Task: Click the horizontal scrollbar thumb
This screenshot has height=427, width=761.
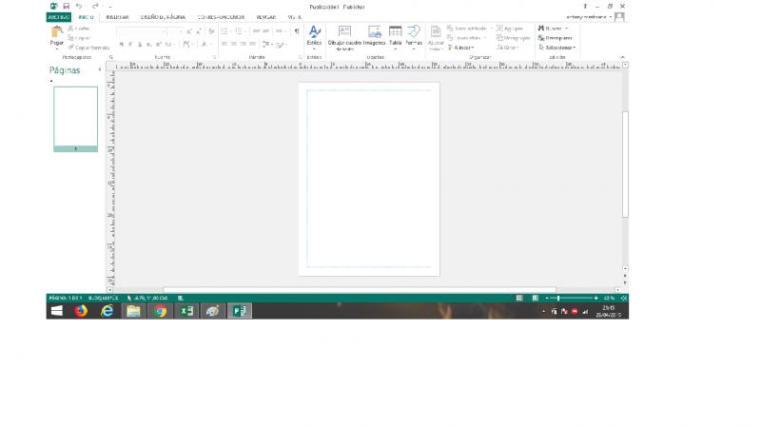Action: pyautogui.click(x=360, y=290)
